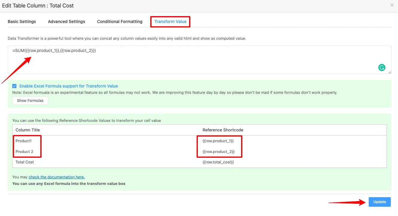Select the Total Cost column title row

[x=200, y=162]
